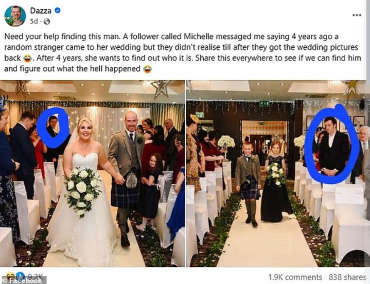Open the Dazza profile name link

(x=41, y=11)
